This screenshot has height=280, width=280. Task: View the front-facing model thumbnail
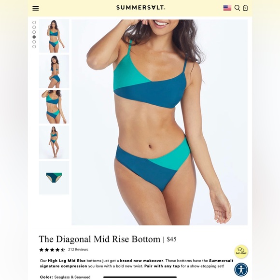[x=54, y=36]
